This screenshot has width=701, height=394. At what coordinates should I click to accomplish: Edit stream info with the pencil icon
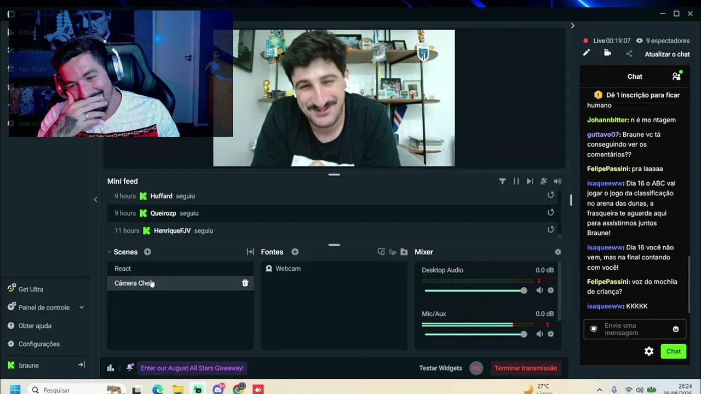[x=587, y=53]
